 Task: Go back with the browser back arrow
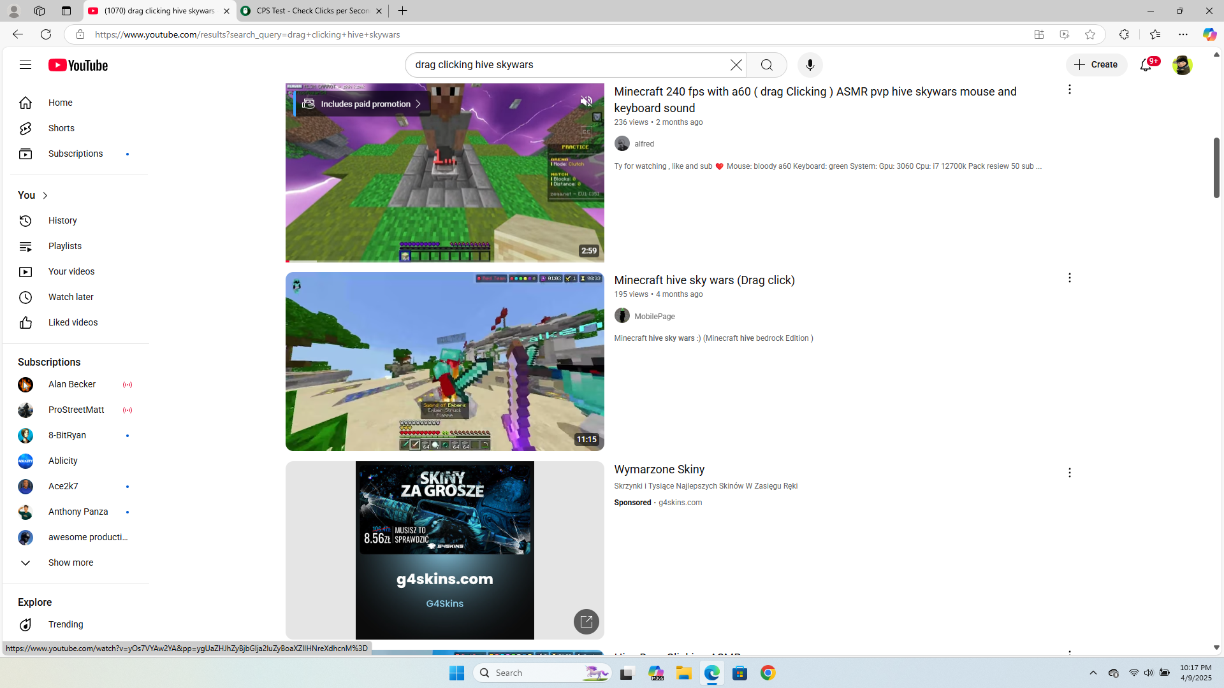(18, 34)
